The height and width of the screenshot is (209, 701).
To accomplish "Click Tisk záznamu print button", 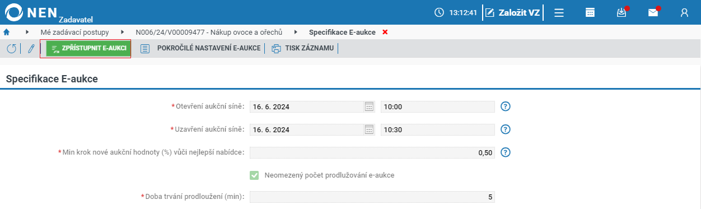I will click(x=302, y=48).
